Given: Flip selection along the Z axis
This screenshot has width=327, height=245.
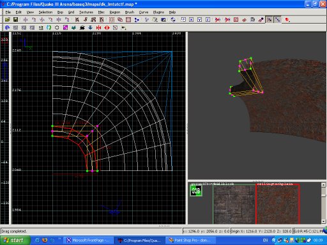Looking at the screenshot, I should tap(59, 20).
